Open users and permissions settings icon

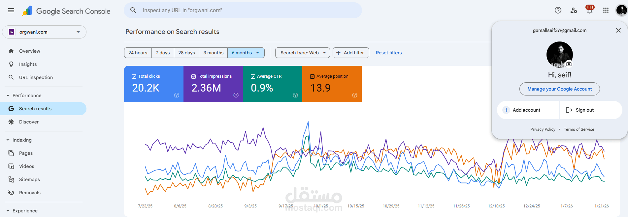point(574,10)
